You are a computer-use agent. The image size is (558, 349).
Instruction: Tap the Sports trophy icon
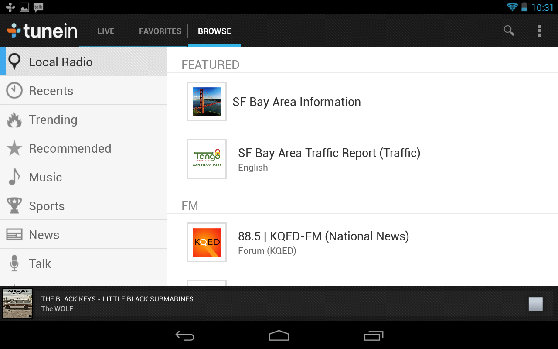click(14, 205)
